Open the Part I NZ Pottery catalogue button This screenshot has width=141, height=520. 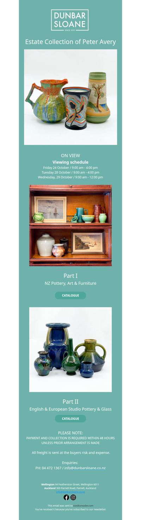(x=70, y=295)
